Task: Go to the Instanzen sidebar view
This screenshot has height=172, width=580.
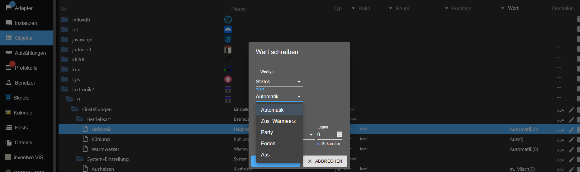Action: click(26, 23)
